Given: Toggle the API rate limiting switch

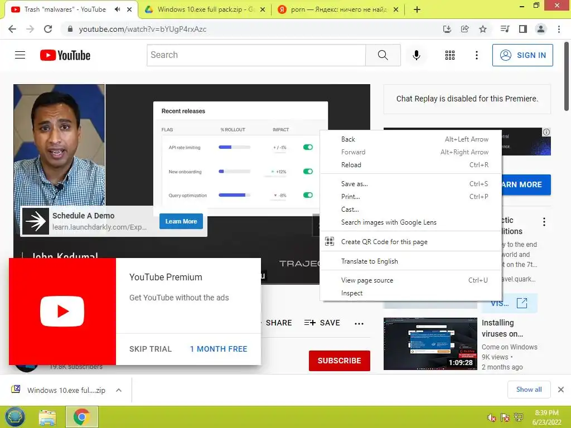Looking at the screenshot, I should [x=308, y=147].
